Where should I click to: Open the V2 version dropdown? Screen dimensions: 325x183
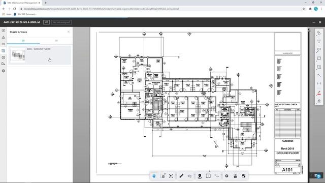(46, 22)
